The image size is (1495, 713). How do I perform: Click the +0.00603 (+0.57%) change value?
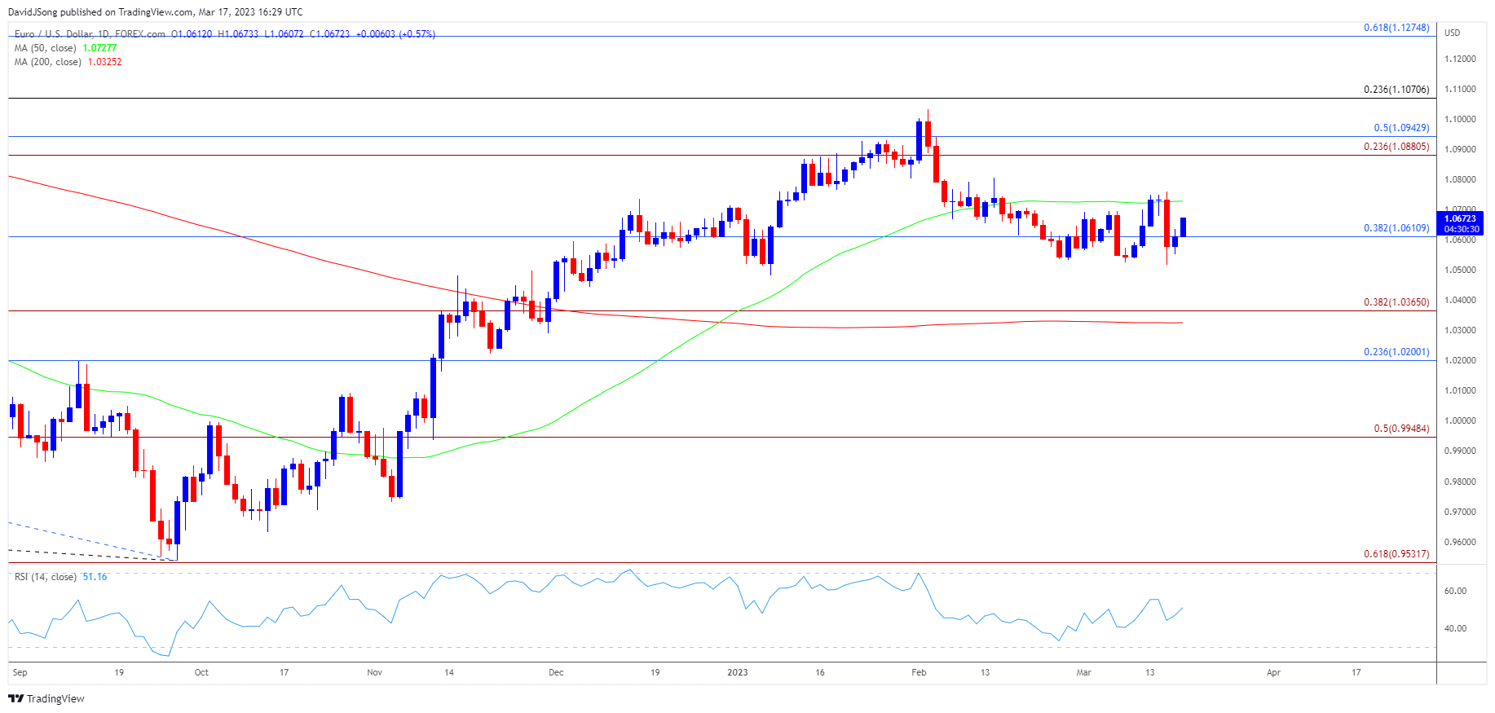coord(395,34)
